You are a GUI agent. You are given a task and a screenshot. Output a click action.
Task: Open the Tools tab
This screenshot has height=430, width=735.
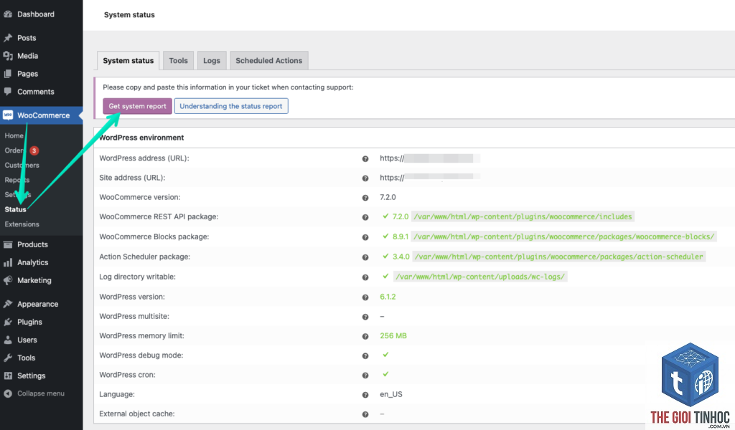pos(178,61)
